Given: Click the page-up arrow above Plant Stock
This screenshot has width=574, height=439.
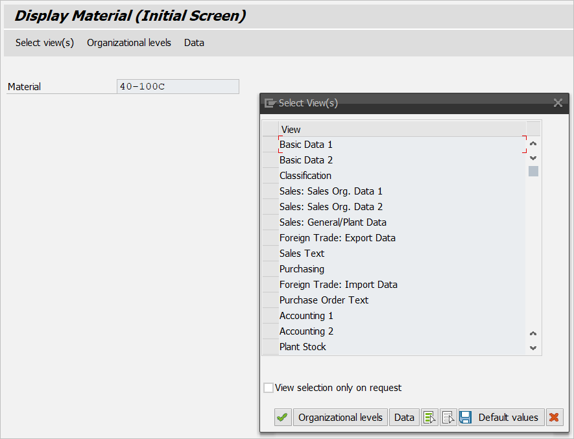Looking at the screenshot, I should click(533, 333).
